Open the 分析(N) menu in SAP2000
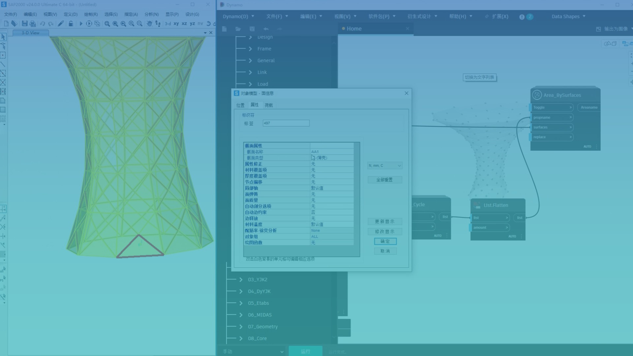The height and width of the screenshot is (356, 633). point(151,14)
